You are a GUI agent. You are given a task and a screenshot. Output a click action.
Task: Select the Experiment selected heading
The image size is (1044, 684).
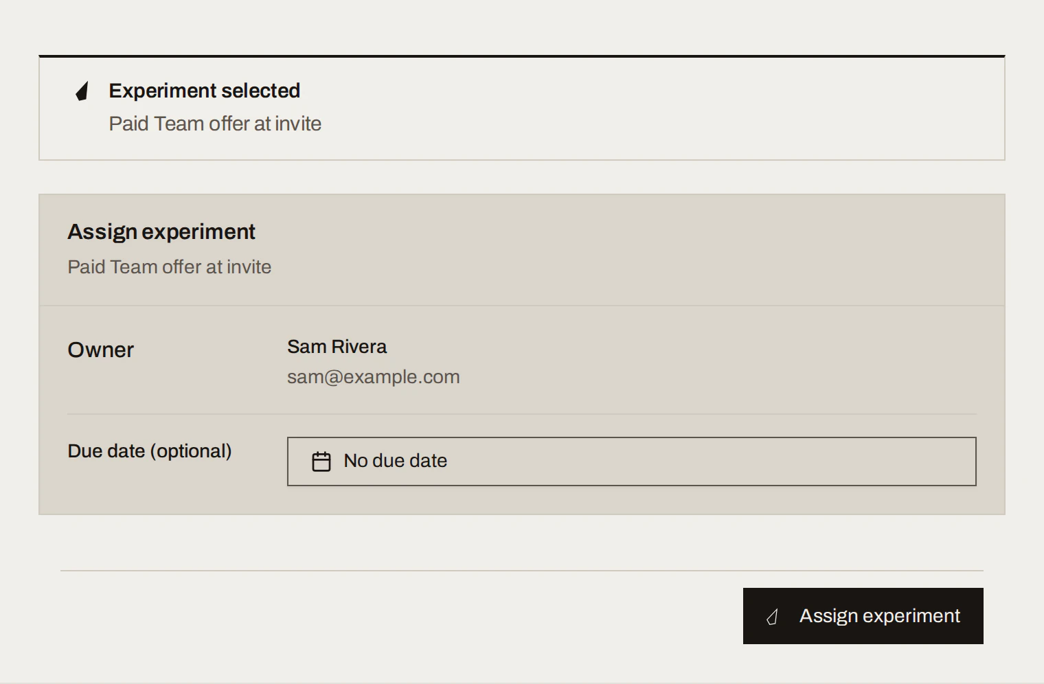pyautogui.click(x=205, y=91)
